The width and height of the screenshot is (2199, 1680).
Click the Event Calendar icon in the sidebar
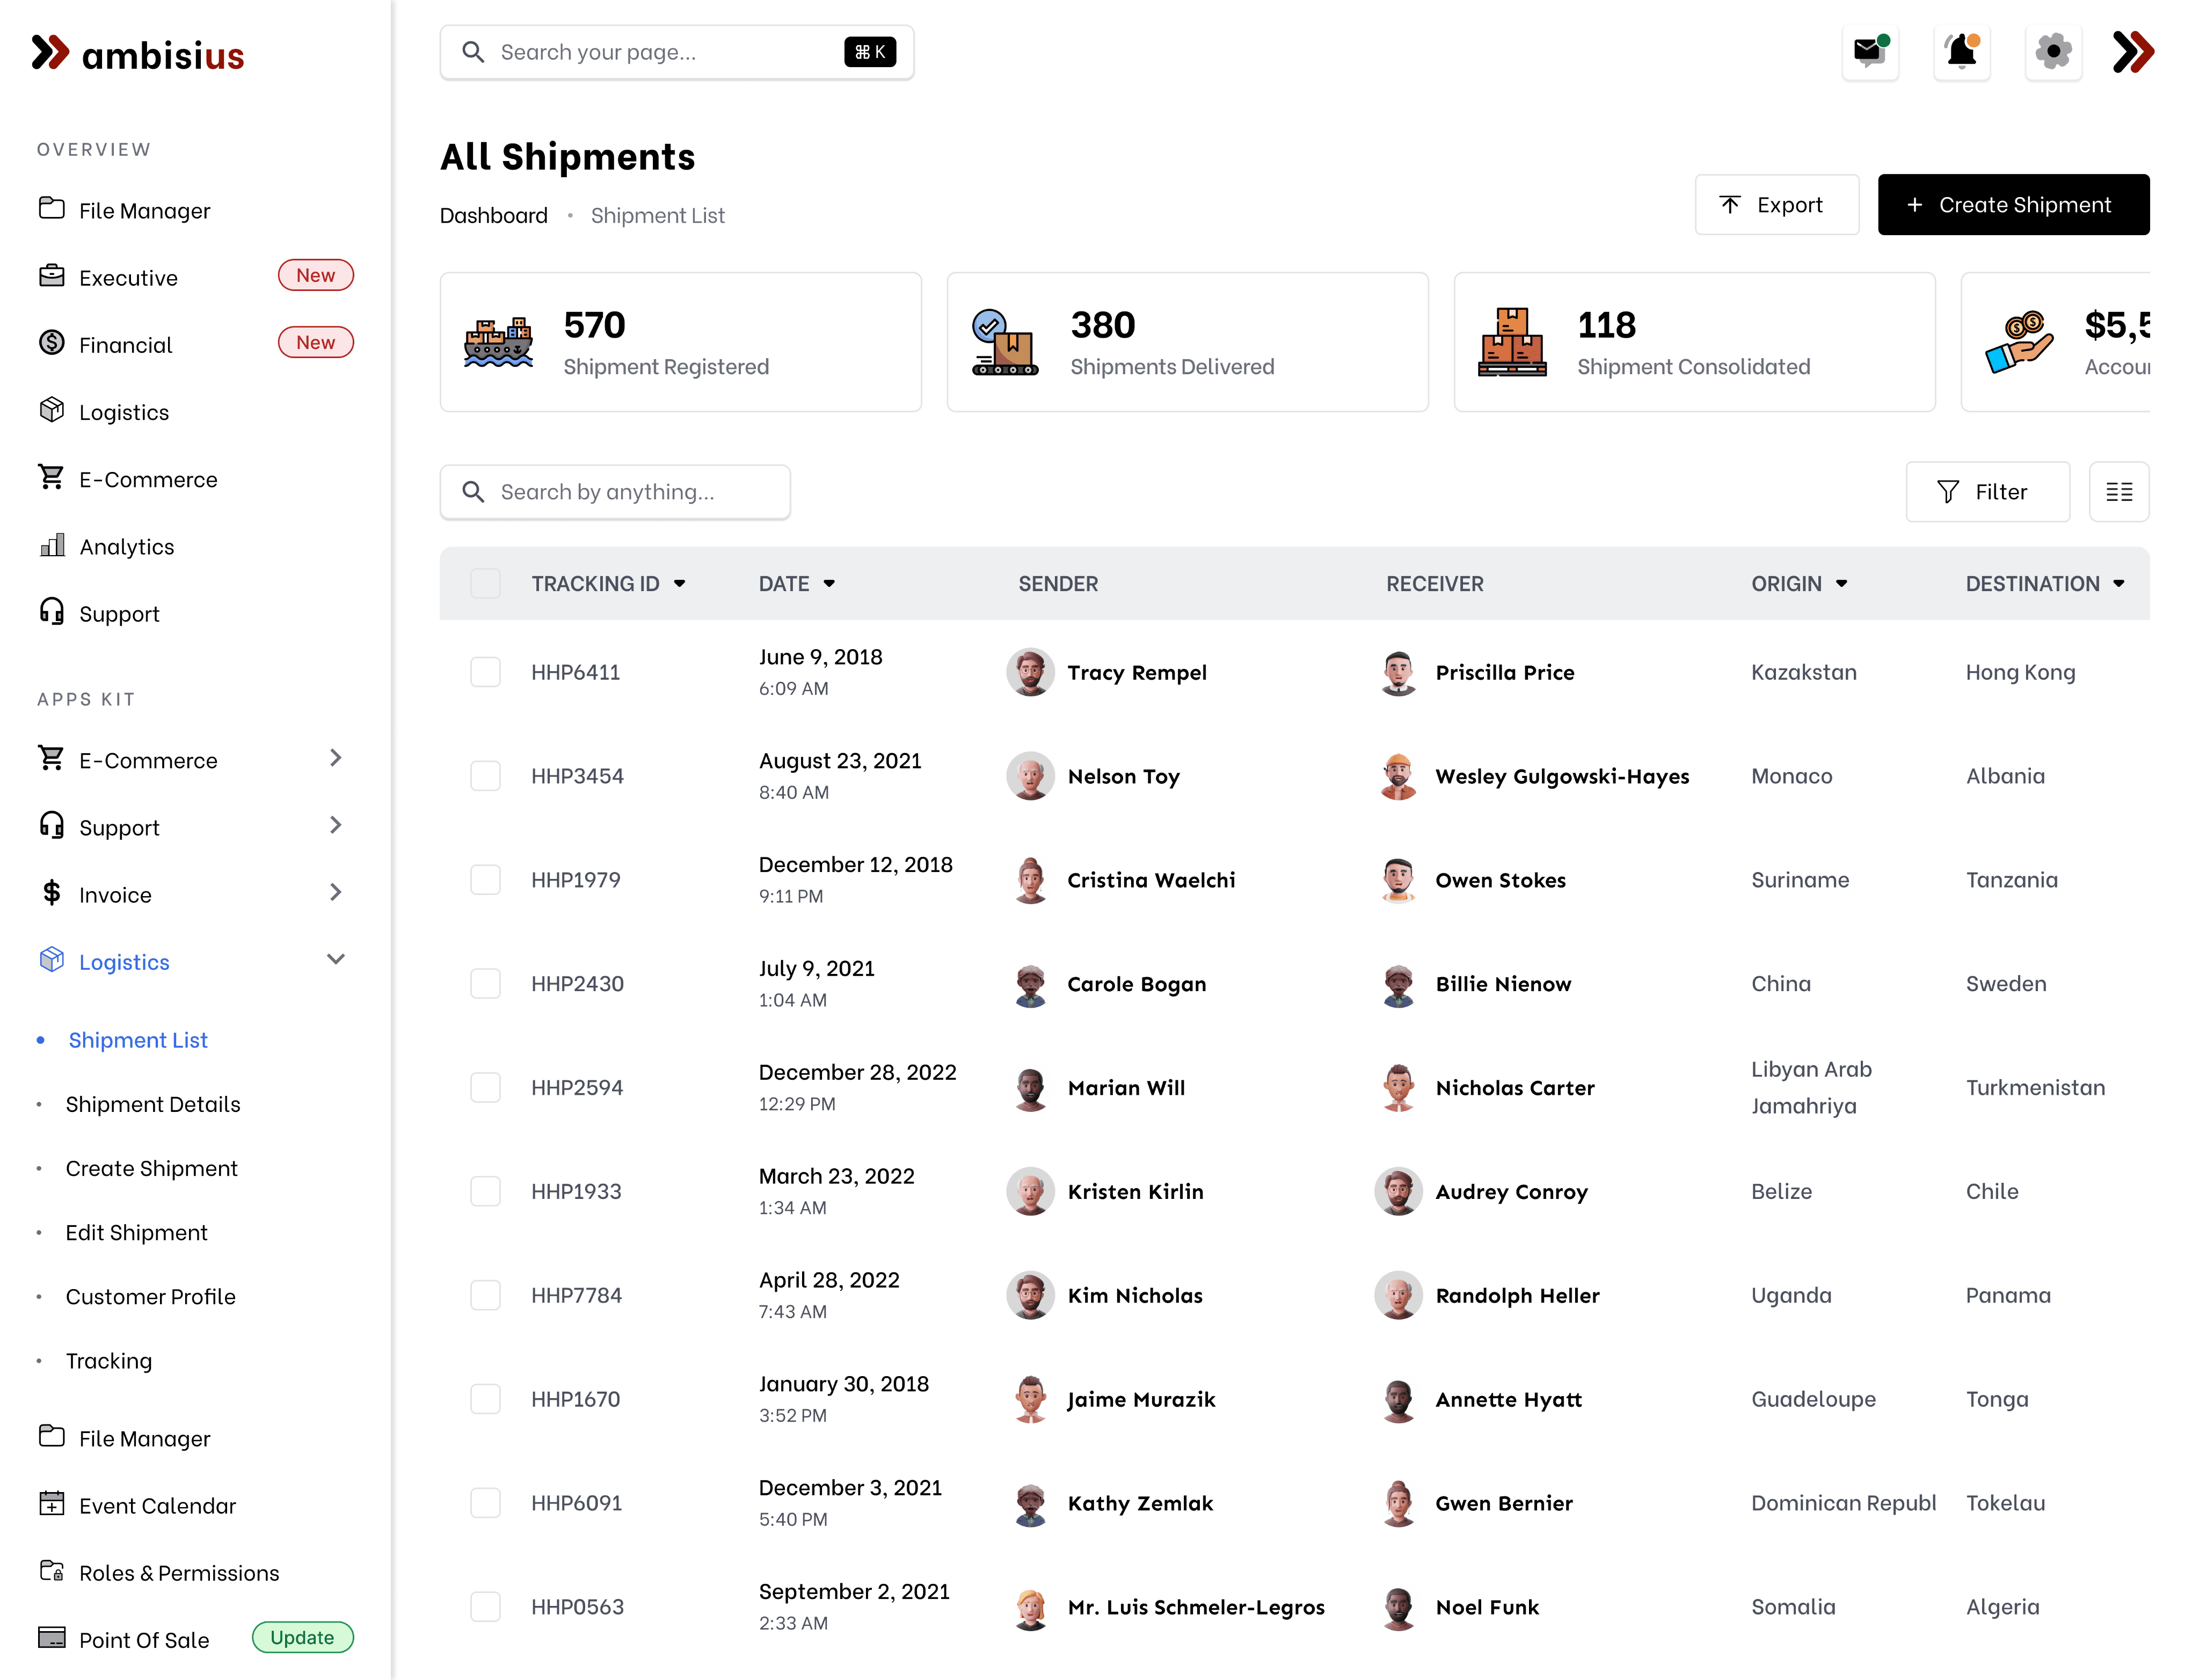point(52,1504)
